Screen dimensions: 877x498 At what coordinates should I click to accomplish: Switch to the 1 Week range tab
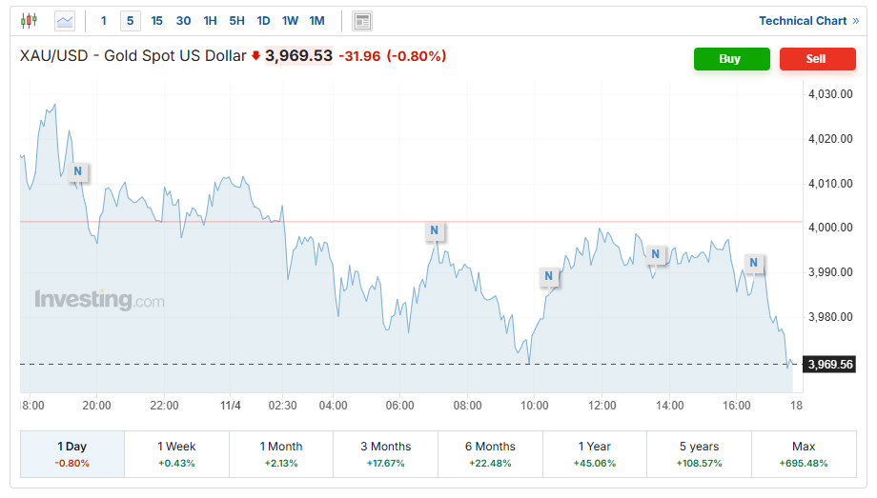(176, 453)
